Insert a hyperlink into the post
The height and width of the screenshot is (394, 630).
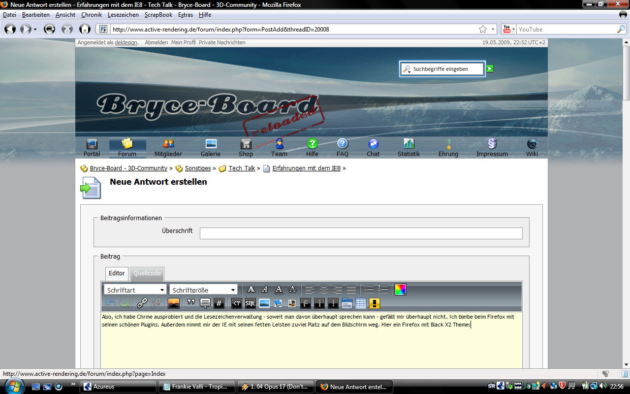(x=142, y=303)
